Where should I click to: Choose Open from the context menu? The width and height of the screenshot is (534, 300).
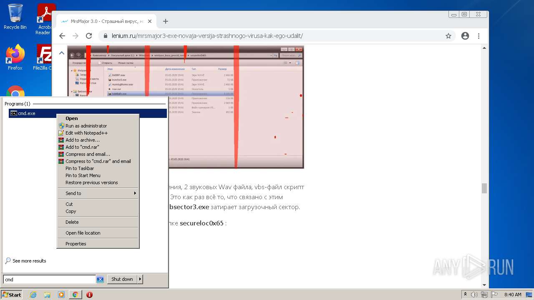point(98,118)
